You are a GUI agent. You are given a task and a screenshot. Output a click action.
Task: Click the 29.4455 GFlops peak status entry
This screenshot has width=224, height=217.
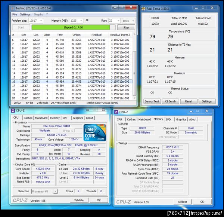pyautogui.click(x=63, y=103)
